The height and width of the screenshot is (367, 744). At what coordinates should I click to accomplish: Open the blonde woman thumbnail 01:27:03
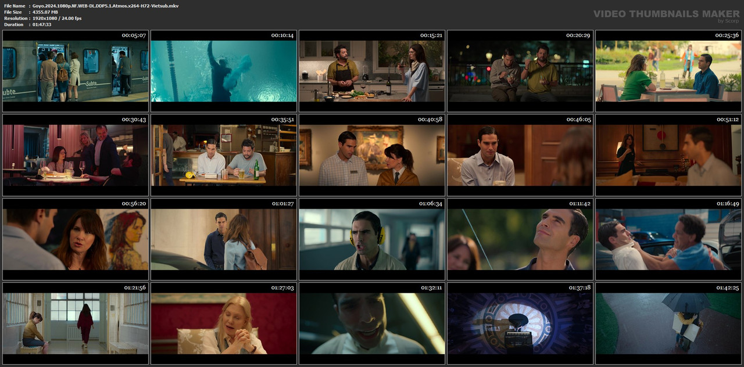pyautogui.click(x=224, y=323)
